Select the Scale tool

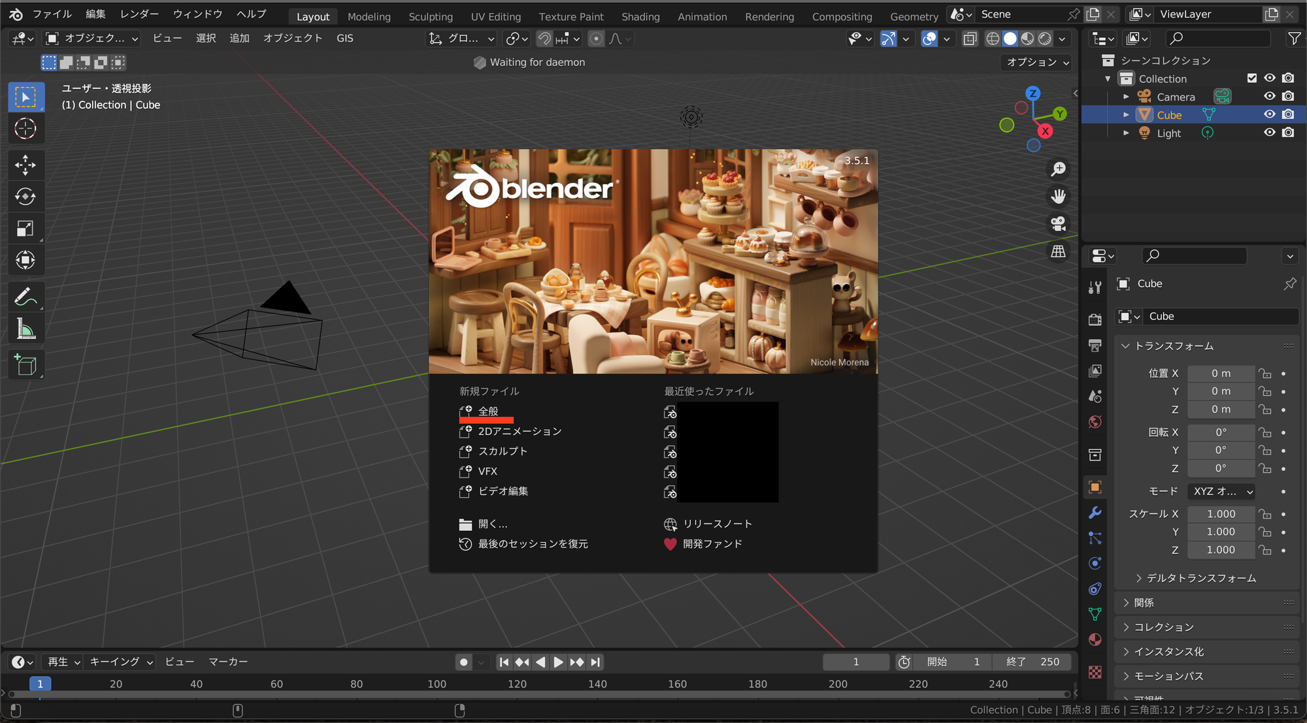25,229
